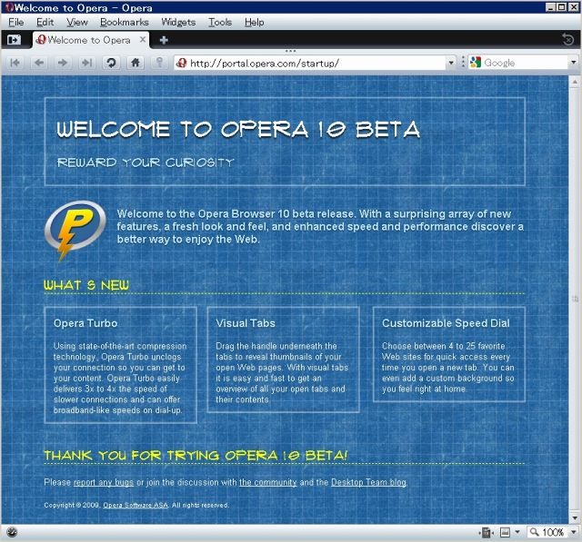Open the Edit menu
This screenshot has height=542, width=582.
(45, 22)
